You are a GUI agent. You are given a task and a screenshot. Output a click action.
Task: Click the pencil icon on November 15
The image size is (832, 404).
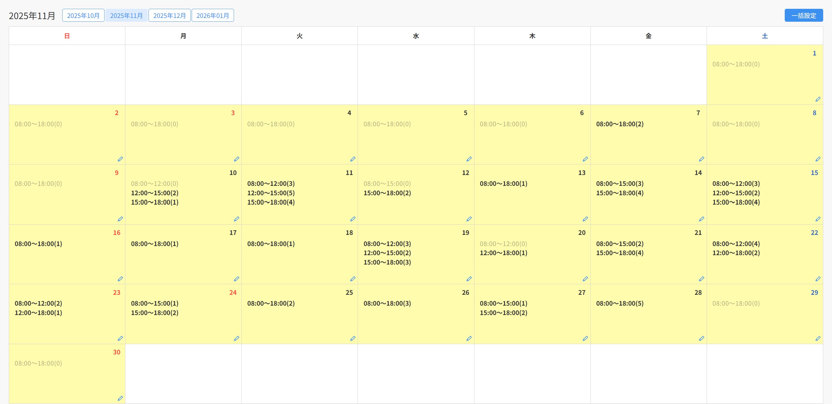(x=818, y=219)
